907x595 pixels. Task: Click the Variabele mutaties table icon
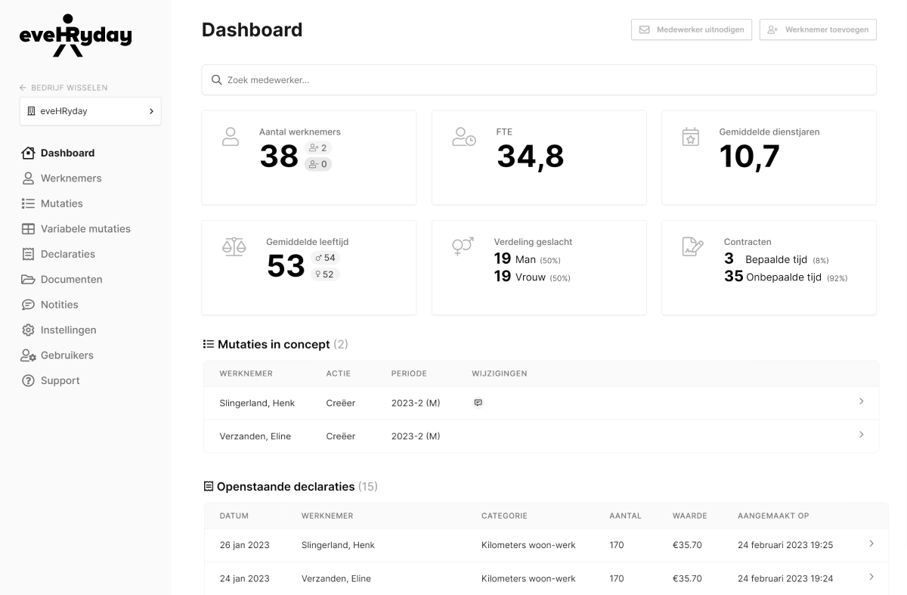(29, 229)
